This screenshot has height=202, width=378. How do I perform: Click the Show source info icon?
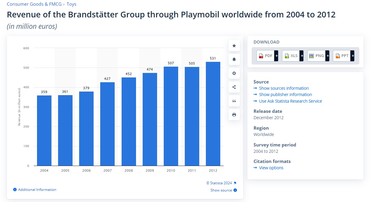235,190
